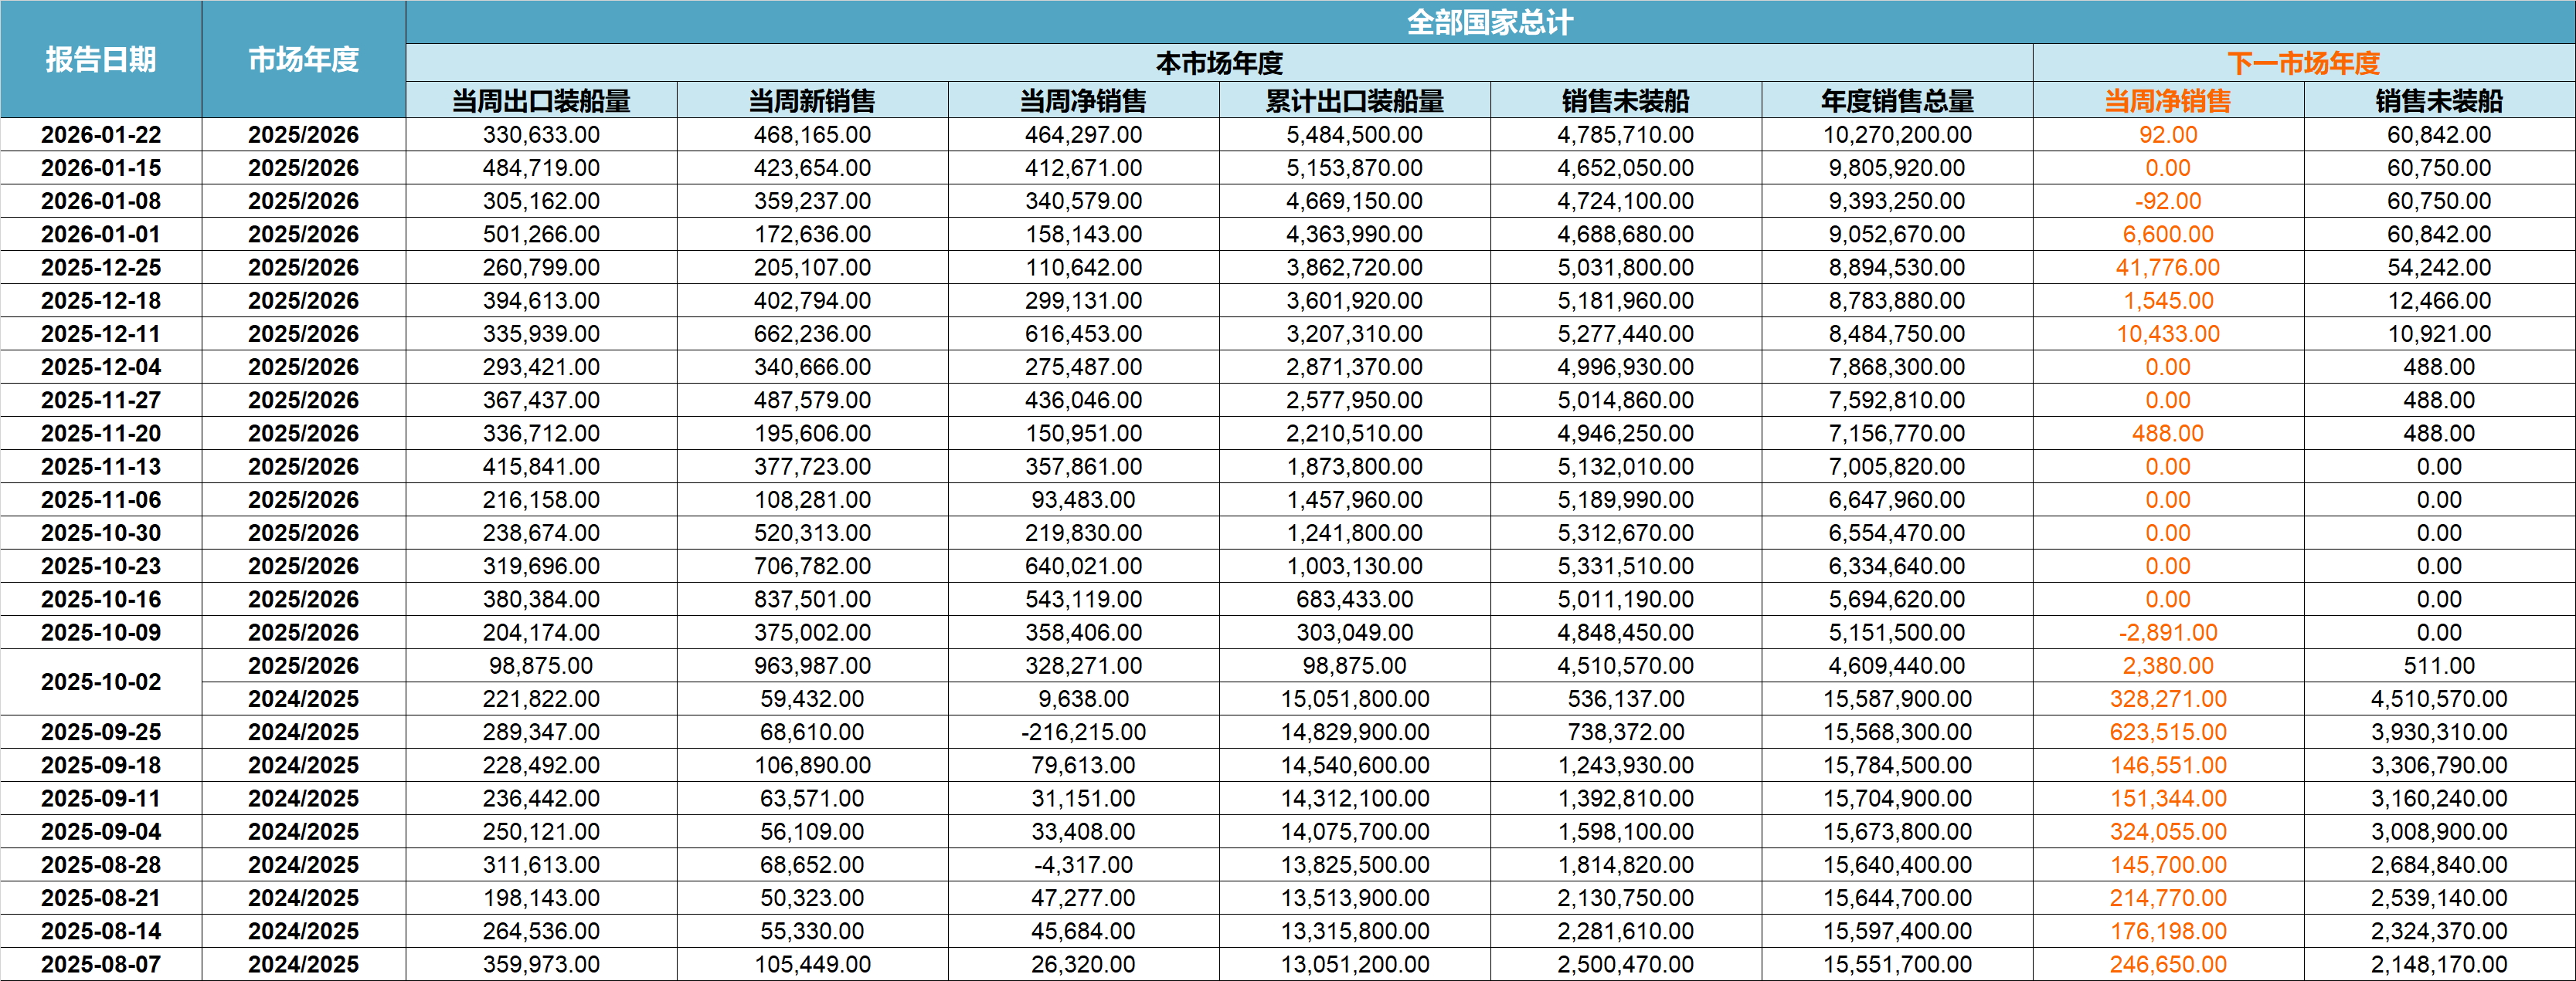Click the 报告日期 column header
This screenshot has width=2576, height=981.
click(101, 60)
